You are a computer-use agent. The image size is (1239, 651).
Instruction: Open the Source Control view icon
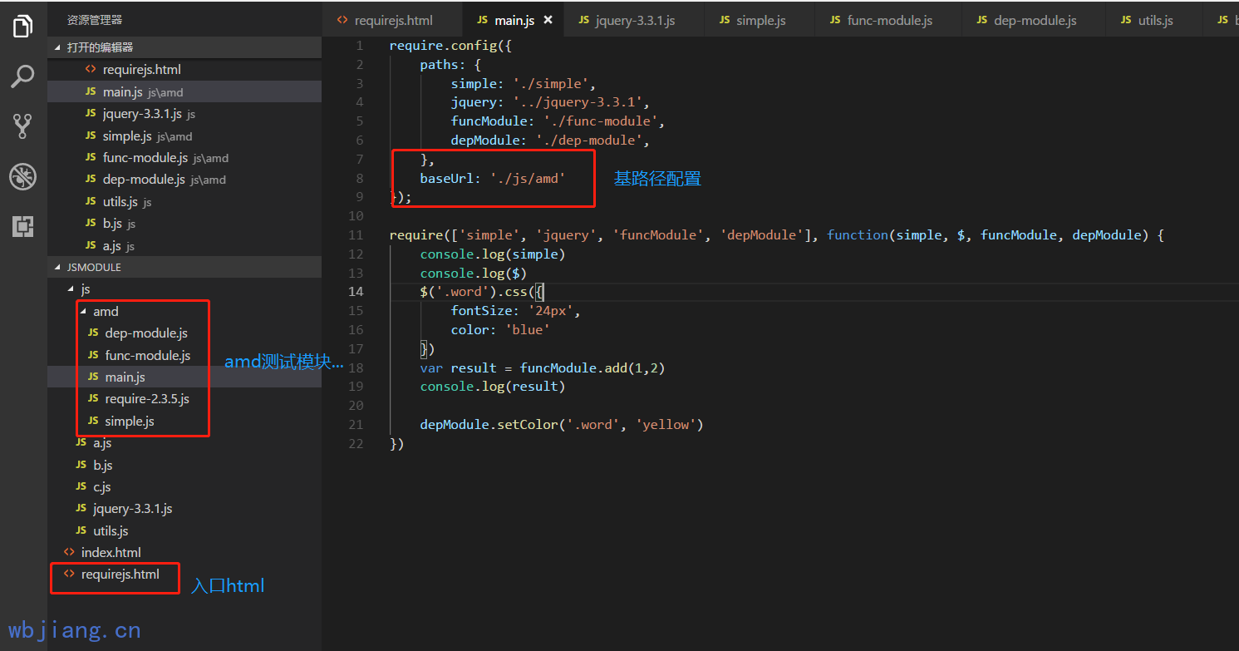point(23,126)
